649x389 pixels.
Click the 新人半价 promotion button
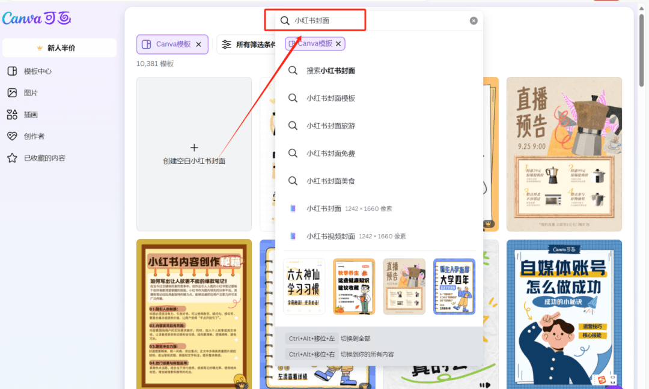(59, 48)
